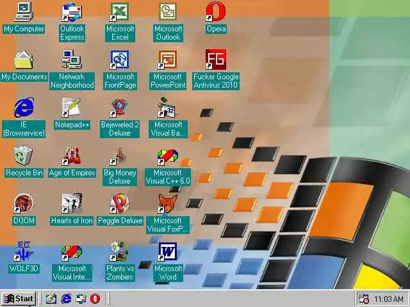Select the Microsoft Word shortcut icon
The height and width of the screenshot is (307, 410).
click(168, 251)
